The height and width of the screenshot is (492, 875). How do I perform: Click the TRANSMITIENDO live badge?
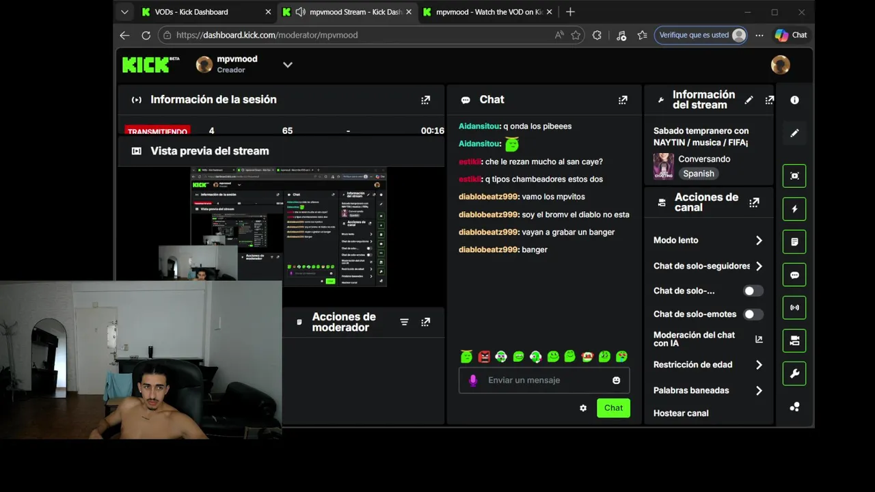click(157, 131)
